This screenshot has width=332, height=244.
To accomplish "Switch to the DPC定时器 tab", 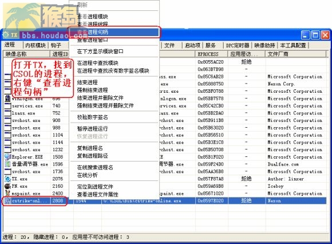I will (x=238, y=45).
